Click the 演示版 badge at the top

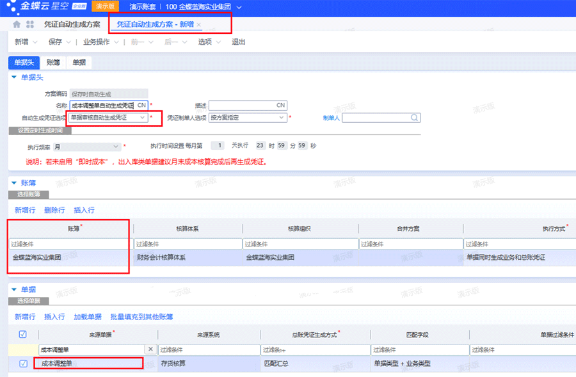tap(106, 6)
